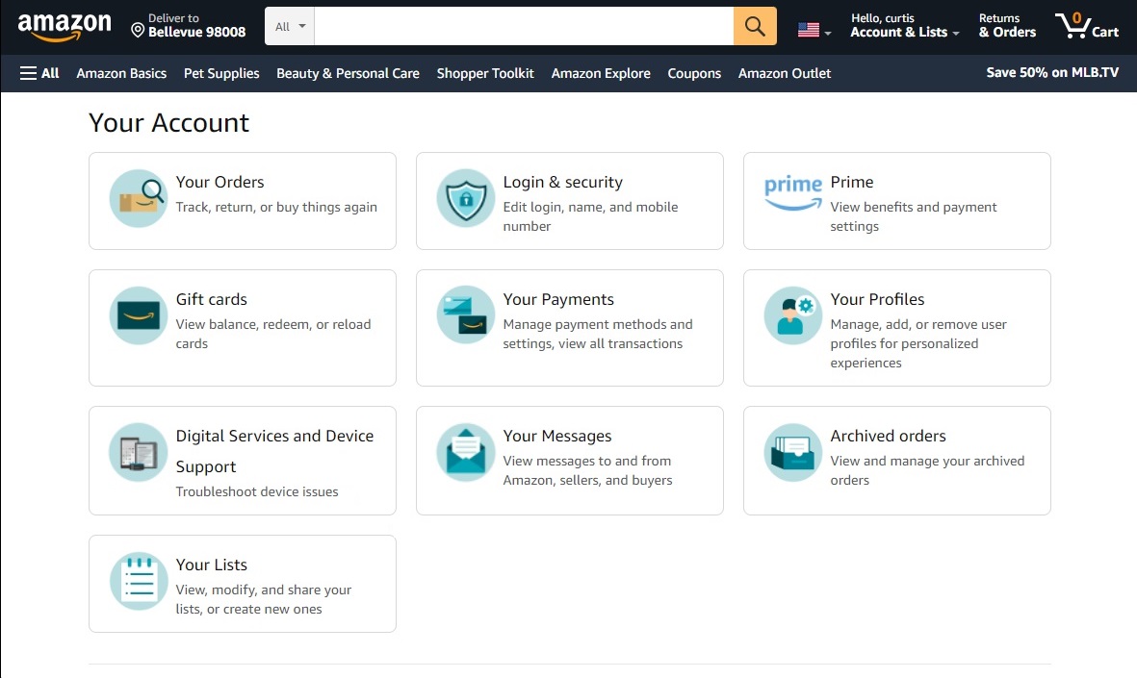Open the All hamburger menu
Image resolution: width=1137 pixels, height=678 pixels.
(x=39, y=73)
